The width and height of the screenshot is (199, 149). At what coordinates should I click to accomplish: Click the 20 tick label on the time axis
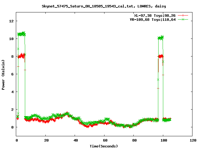(45, 140)
